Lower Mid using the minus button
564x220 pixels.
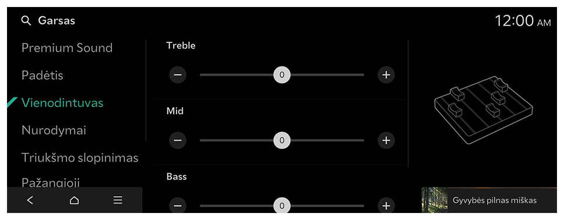[178, 140]
